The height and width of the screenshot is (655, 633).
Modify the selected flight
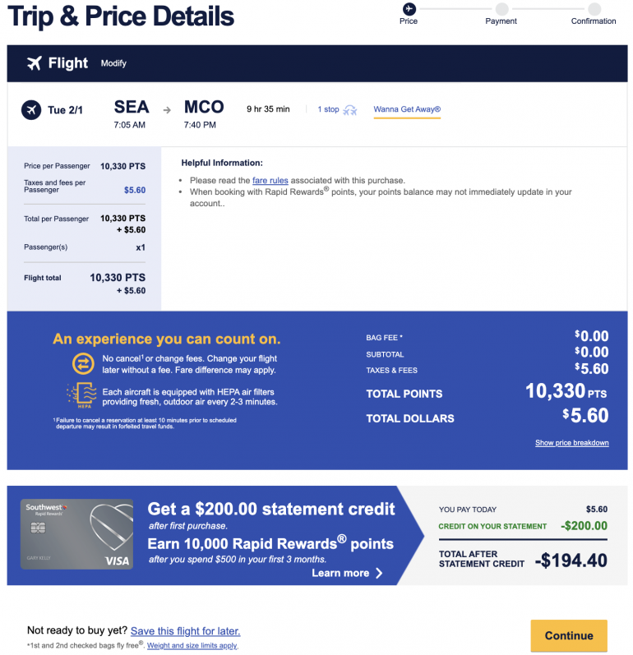pos(113,63)
